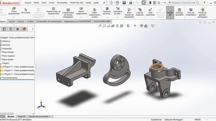This screenshot has width=216, height=121.
Task: Create Vista explodida
Action: coord(150,12)
